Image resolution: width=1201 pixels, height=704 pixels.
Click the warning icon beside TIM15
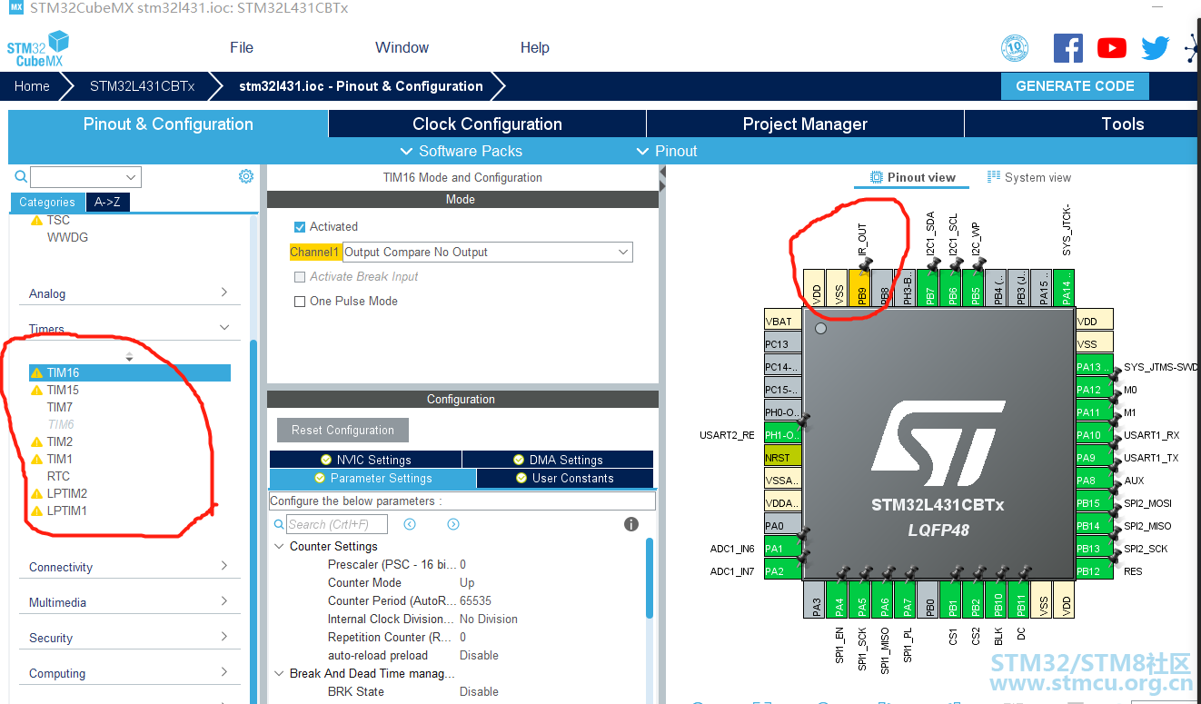36,390
